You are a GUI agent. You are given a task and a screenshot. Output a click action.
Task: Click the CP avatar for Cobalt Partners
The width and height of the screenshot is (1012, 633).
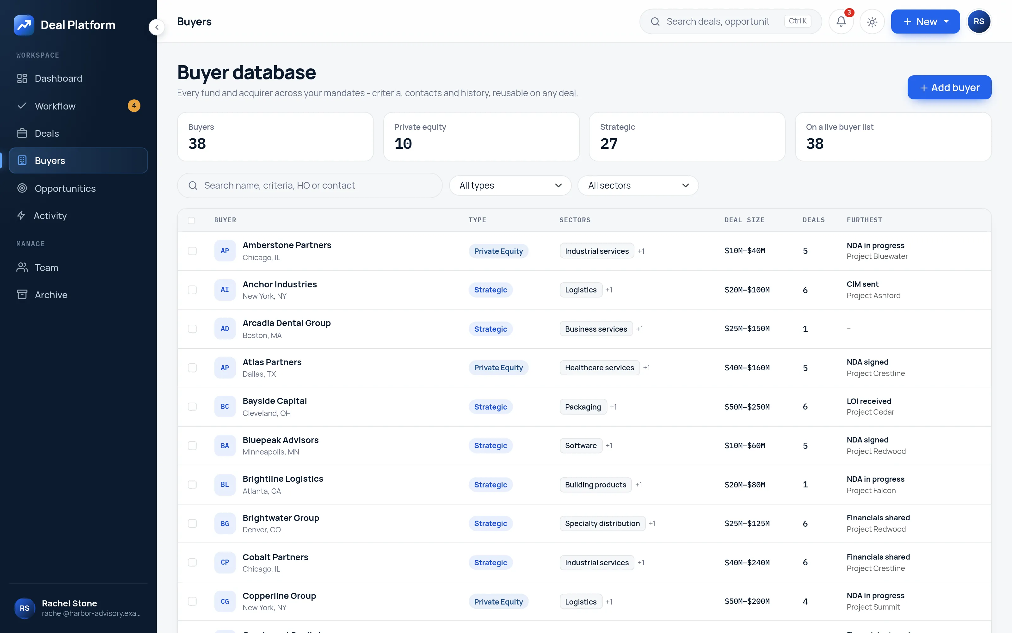(x=225, y=562)
